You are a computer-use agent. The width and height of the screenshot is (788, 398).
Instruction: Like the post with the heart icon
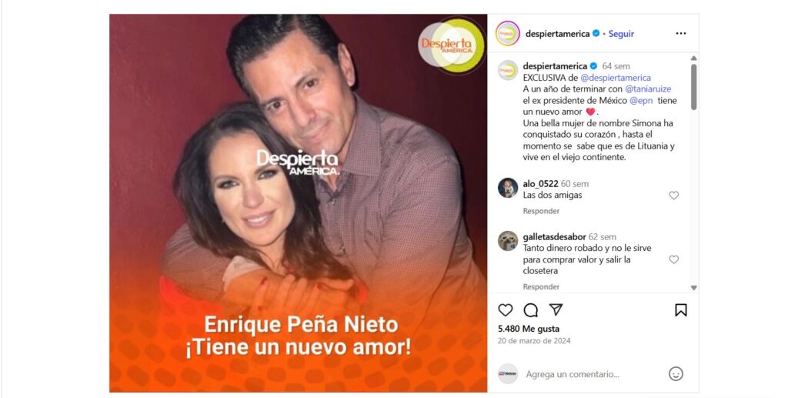pos(505,310)
